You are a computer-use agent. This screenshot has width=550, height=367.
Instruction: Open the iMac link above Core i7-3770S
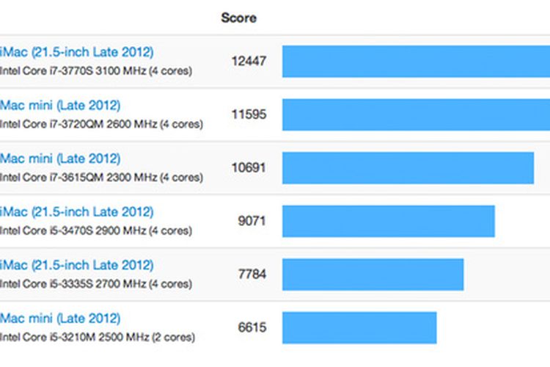[x=77, y=52]
